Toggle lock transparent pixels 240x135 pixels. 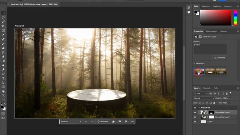click(199, 103)
